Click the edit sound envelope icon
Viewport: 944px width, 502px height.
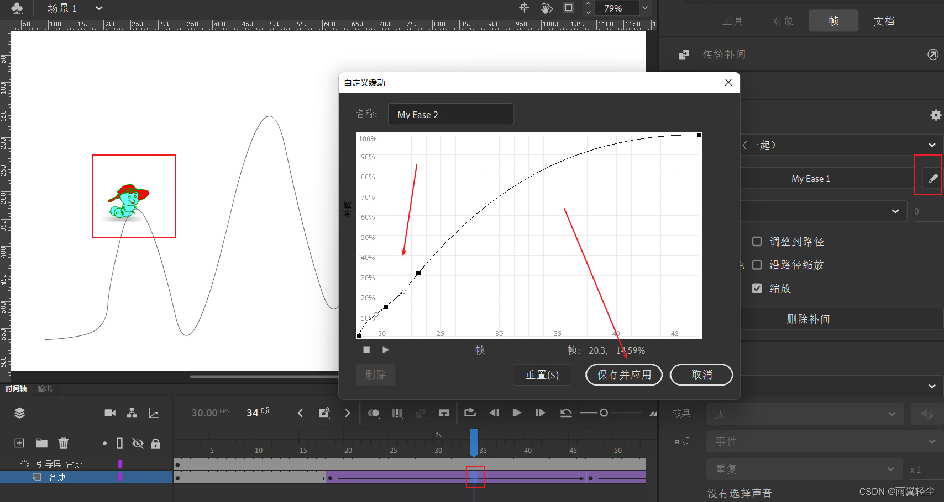pos(927,414)
